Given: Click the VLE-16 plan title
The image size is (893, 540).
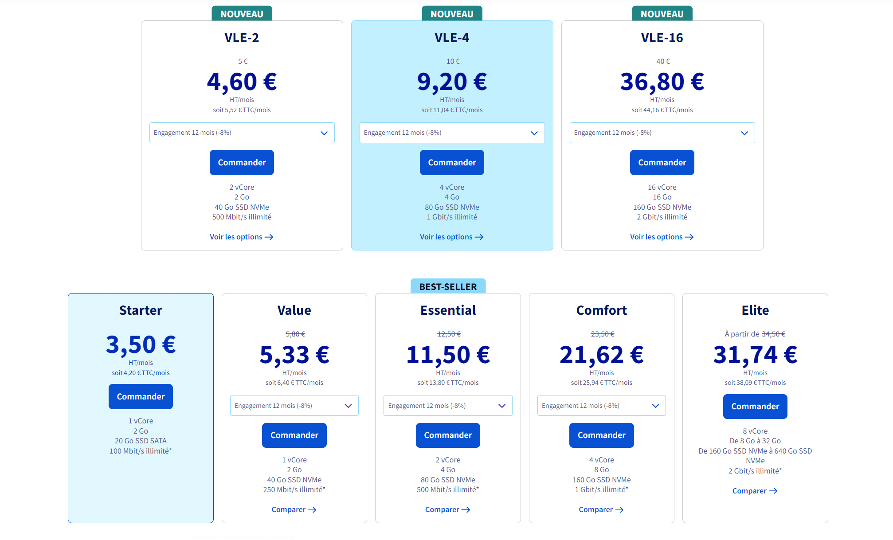Looking at the screenshot, I should click(x=662, y=38).
